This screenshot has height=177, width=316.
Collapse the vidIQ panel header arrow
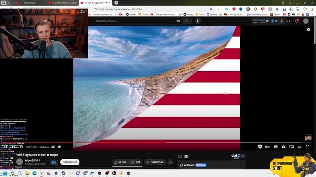click(x=243, y=156)
